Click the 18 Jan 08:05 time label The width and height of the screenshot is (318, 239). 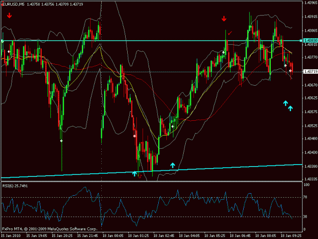[x=266, y=236]
